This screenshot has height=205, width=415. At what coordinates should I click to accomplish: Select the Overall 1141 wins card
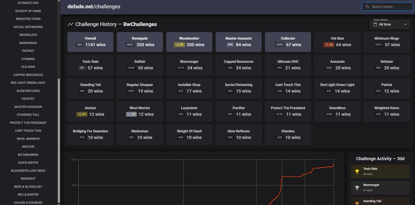[90, 42]
